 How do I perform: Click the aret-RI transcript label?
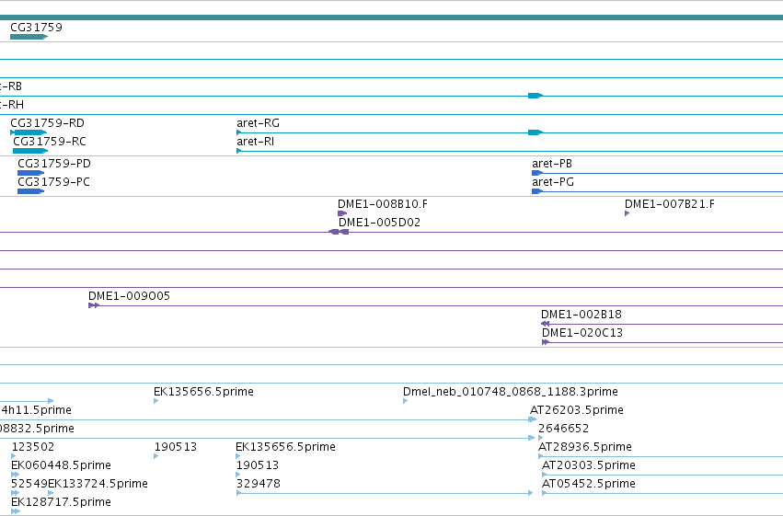(255, 142)
